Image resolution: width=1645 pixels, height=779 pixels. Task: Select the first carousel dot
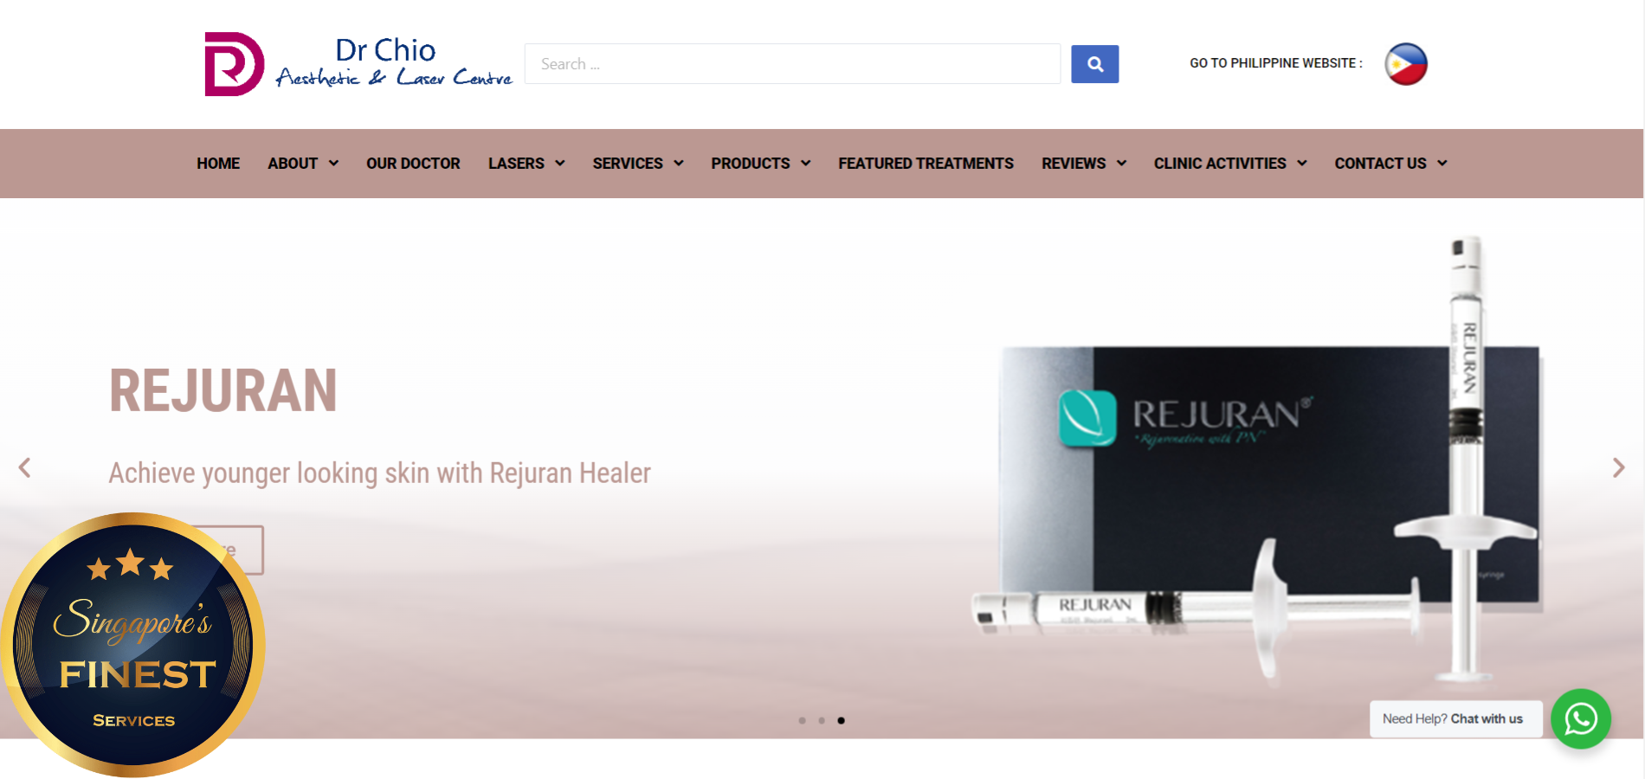point(802,720)
